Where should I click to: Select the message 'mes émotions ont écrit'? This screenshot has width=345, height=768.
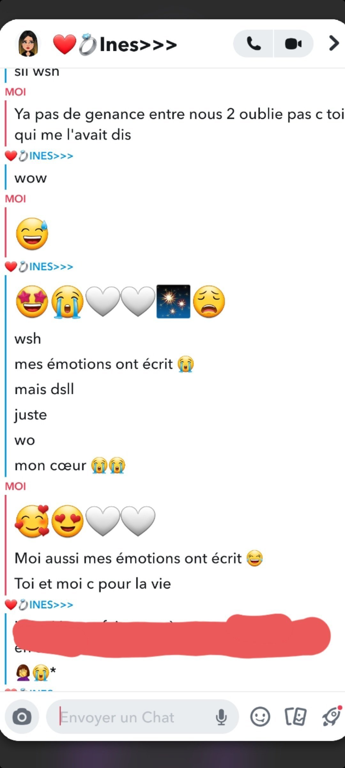104,364
